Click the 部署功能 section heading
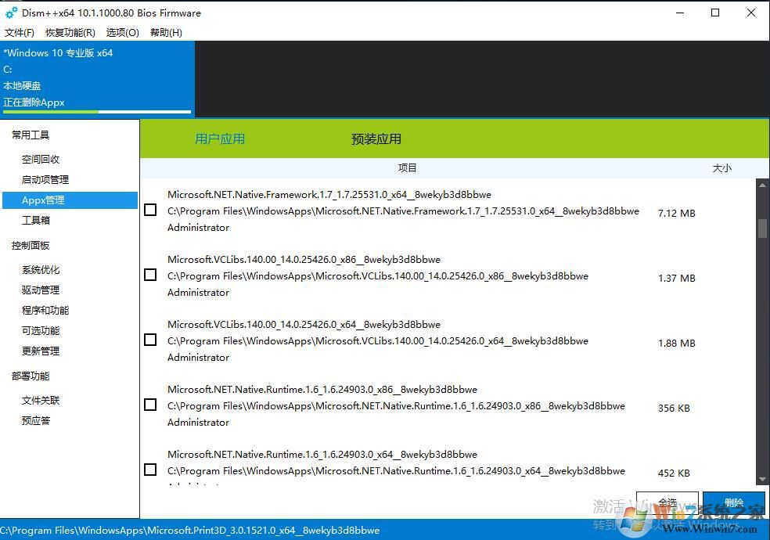The width and height of the screenshot is (770, 540). (x=31, y=376)
